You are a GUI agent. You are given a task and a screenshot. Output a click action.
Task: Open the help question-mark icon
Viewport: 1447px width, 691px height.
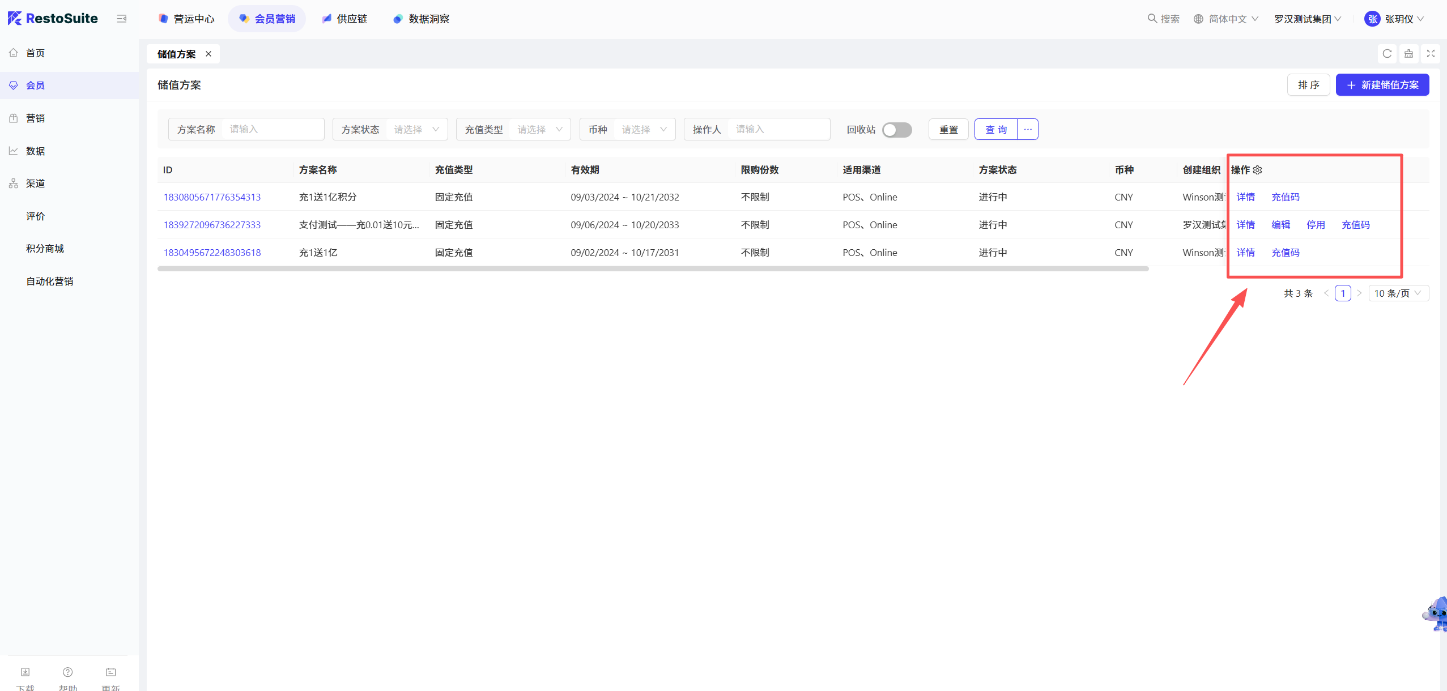68,672
